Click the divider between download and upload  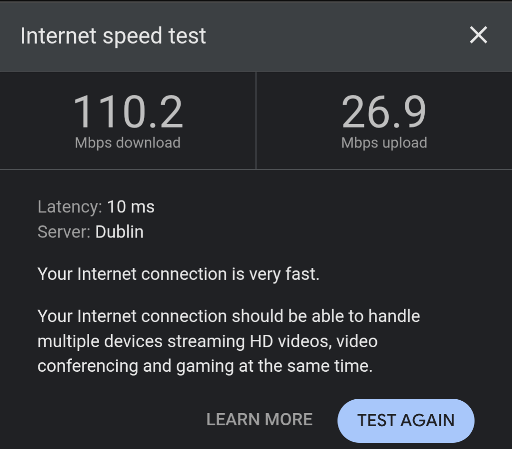[x=256, y=120]
